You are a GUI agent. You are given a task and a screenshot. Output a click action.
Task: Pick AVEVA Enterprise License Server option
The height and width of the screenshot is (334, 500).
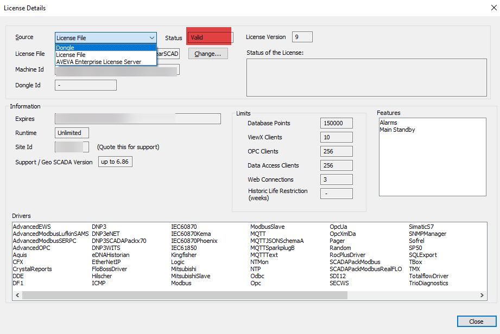(x=105, y=62)
